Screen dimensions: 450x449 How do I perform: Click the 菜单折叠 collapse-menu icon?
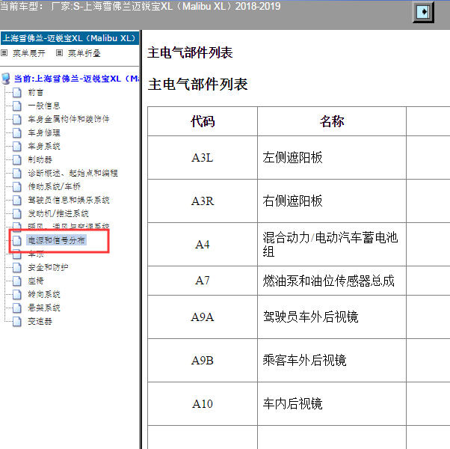point(59,53)
